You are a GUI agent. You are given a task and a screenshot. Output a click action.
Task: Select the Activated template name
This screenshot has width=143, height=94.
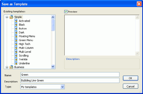(24, 21)
